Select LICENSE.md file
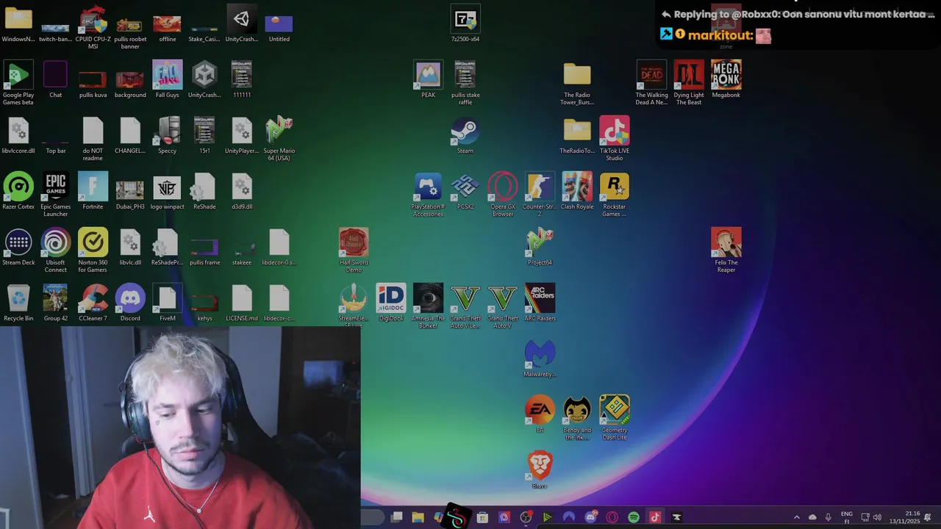 242,304
